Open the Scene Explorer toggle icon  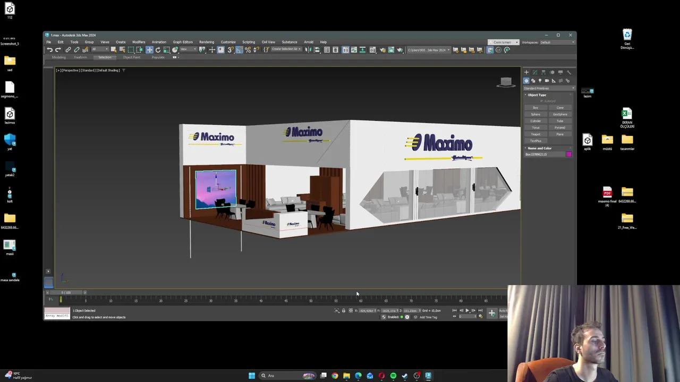pos(327,50)
